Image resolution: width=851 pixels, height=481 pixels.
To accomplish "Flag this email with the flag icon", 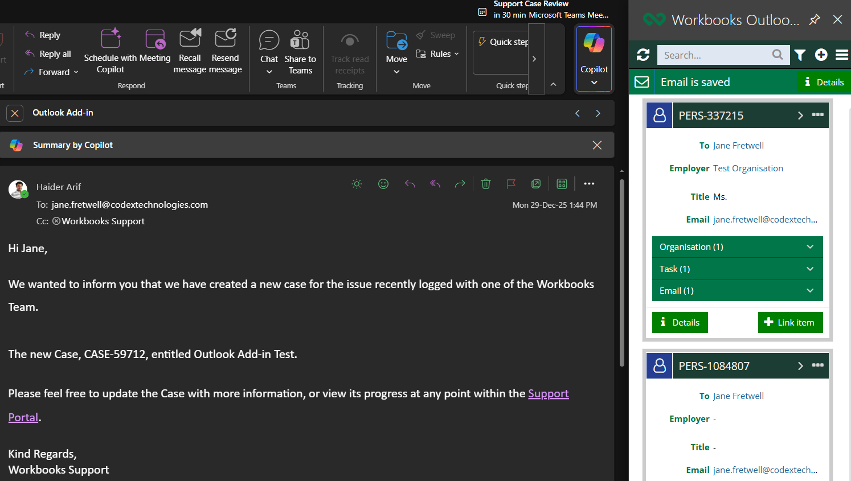I will click(511, 184).
